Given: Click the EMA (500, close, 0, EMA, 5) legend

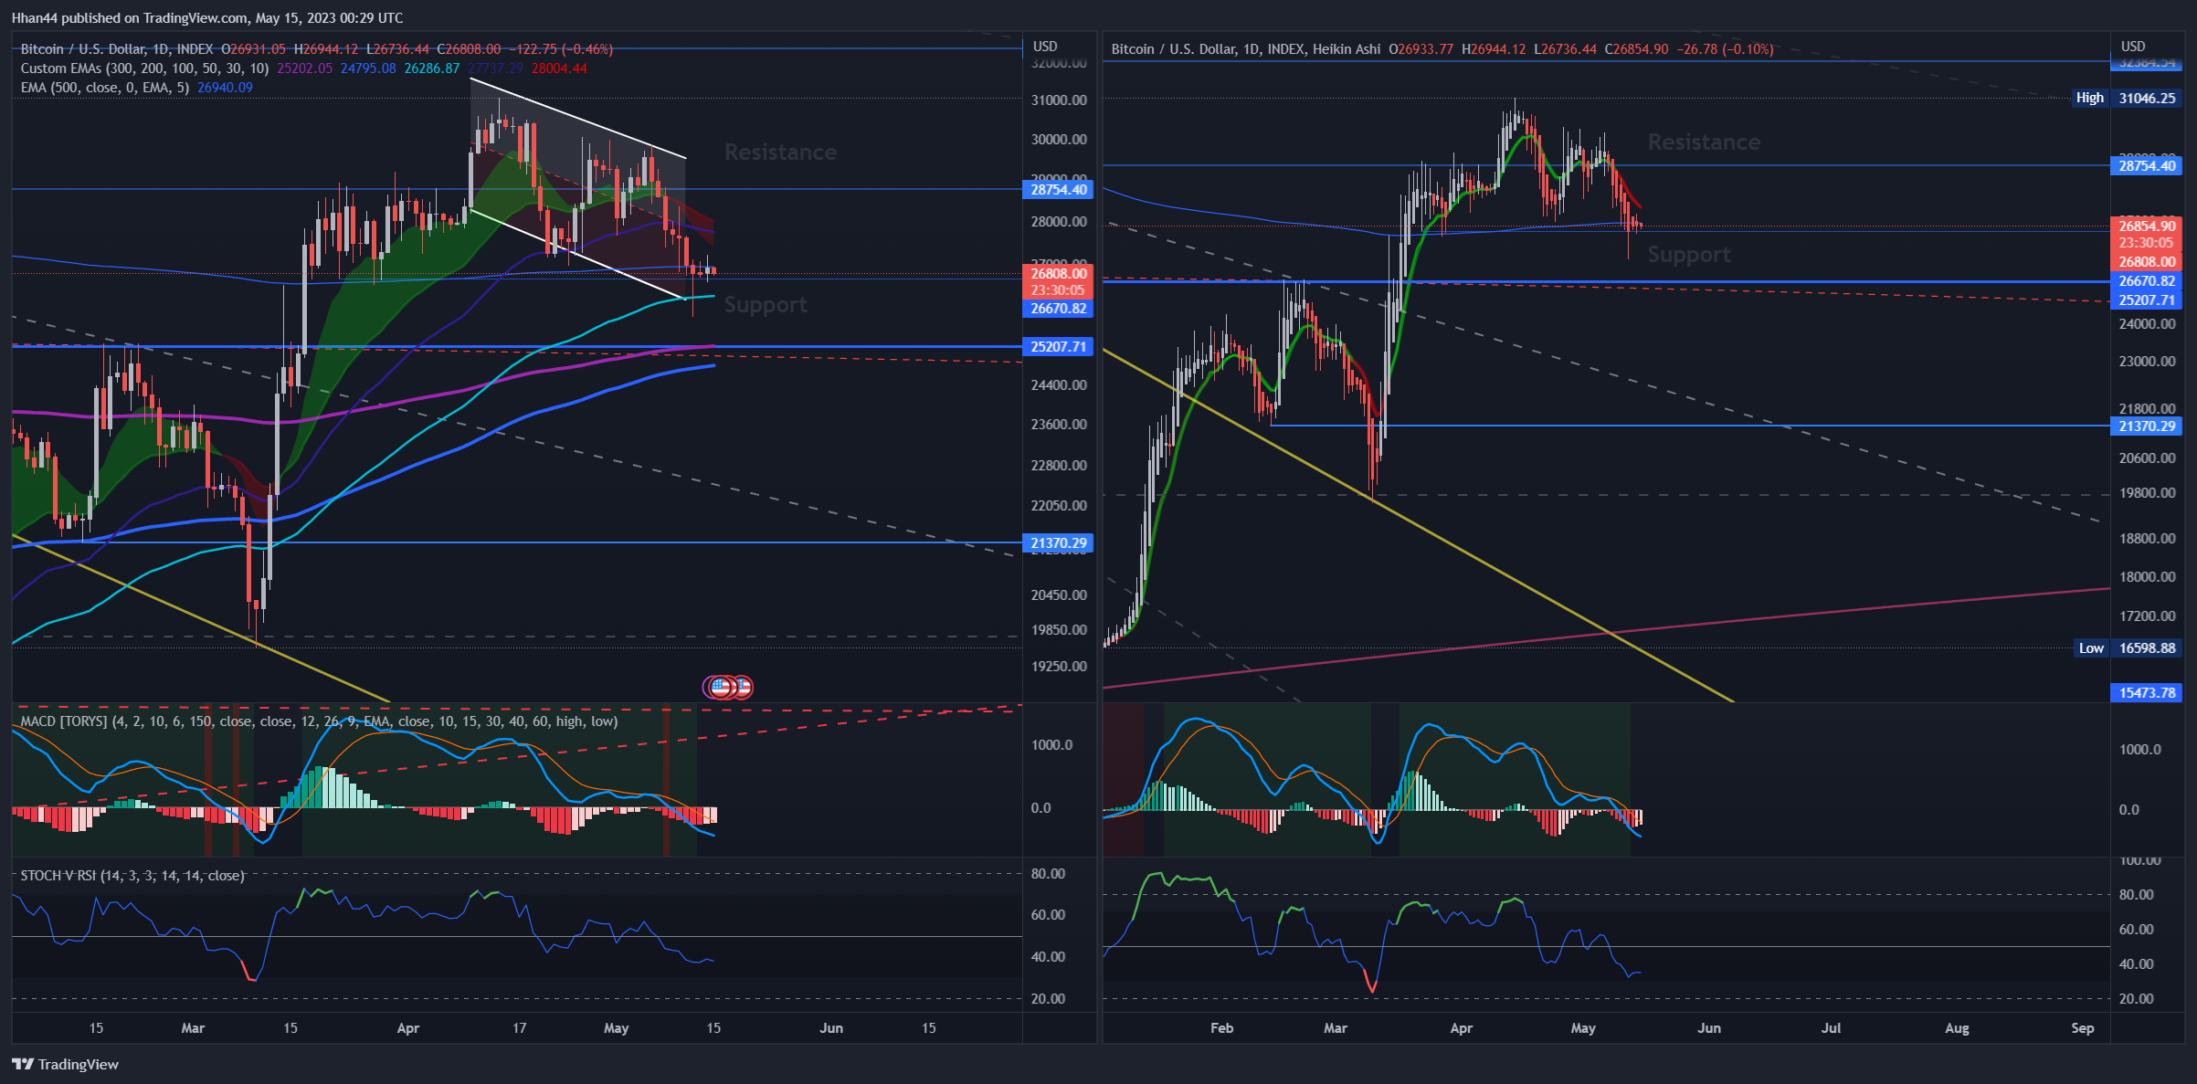Looking at the screenshot, I should [104, 88].
